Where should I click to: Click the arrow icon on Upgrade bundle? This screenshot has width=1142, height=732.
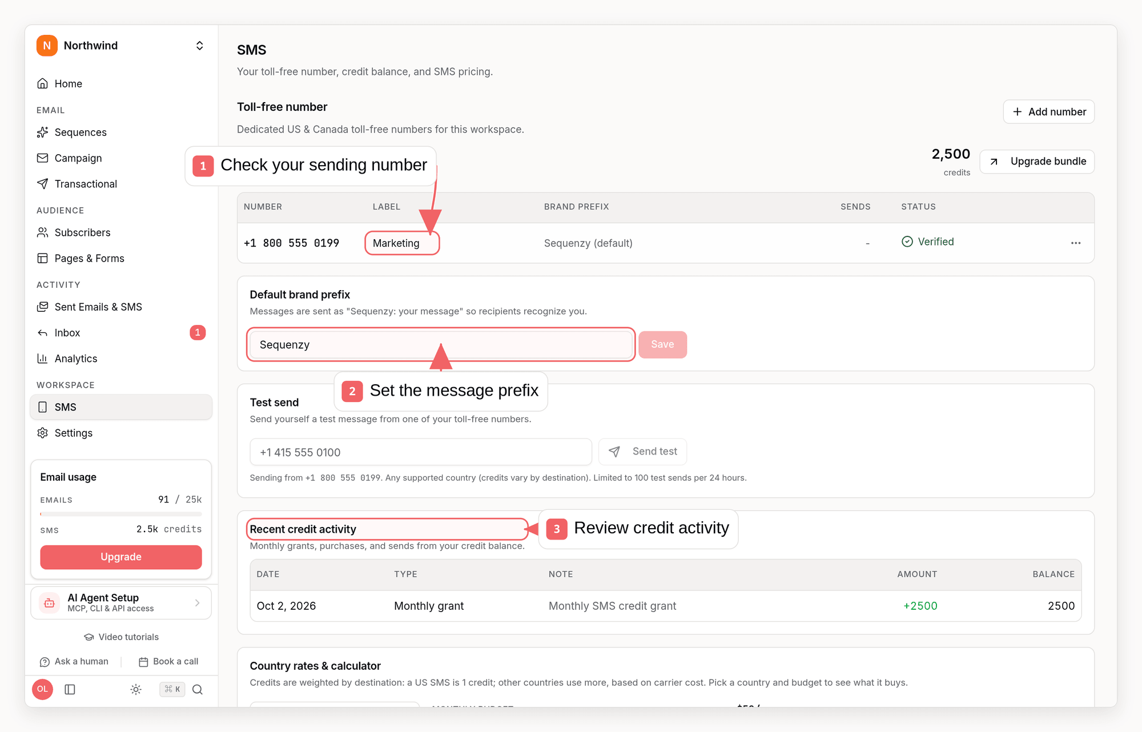pos(994,162)
